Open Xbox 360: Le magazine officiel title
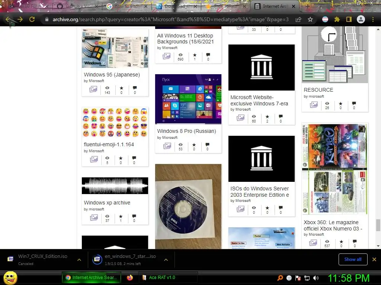Screen dimensions: 381x285 [x=333, y=225]
